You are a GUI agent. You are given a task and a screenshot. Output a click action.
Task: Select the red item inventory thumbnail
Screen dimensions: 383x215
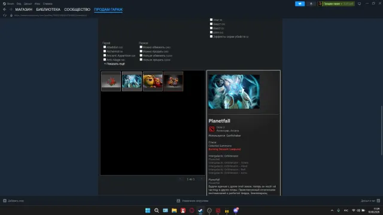coord(111,81)
